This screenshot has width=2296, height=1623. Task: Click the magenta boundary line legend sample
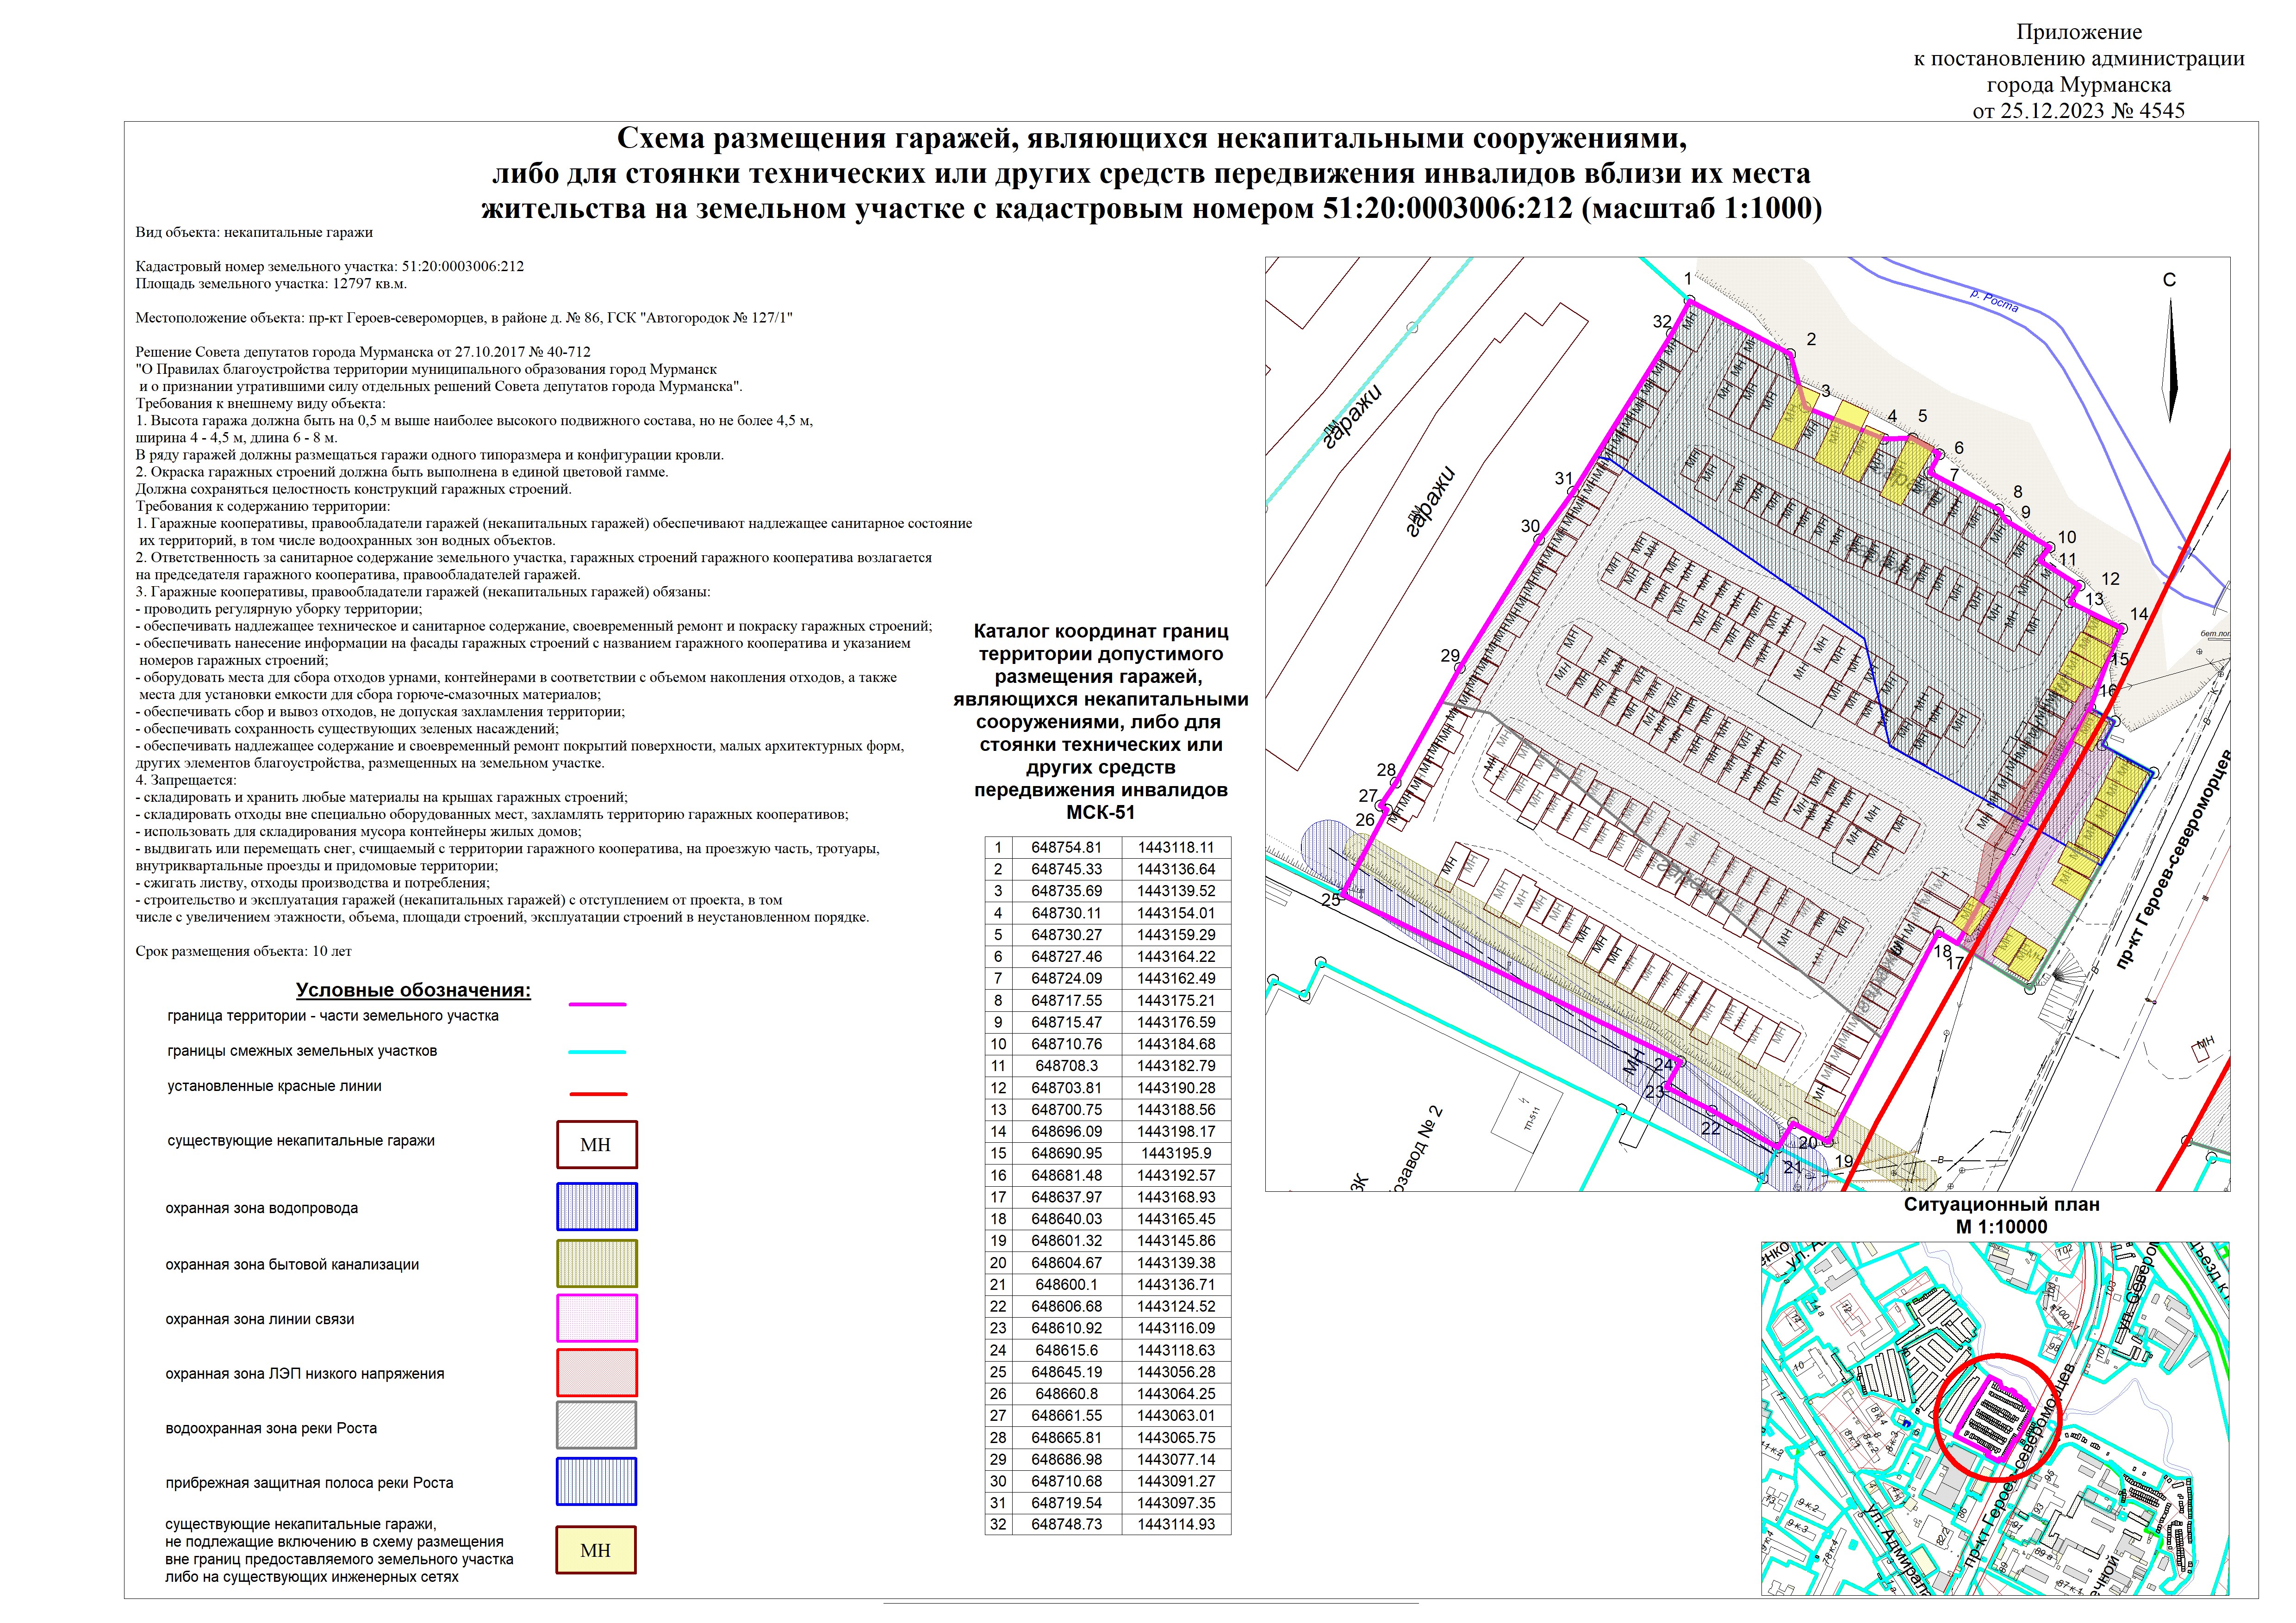(x=597, y=1004)
